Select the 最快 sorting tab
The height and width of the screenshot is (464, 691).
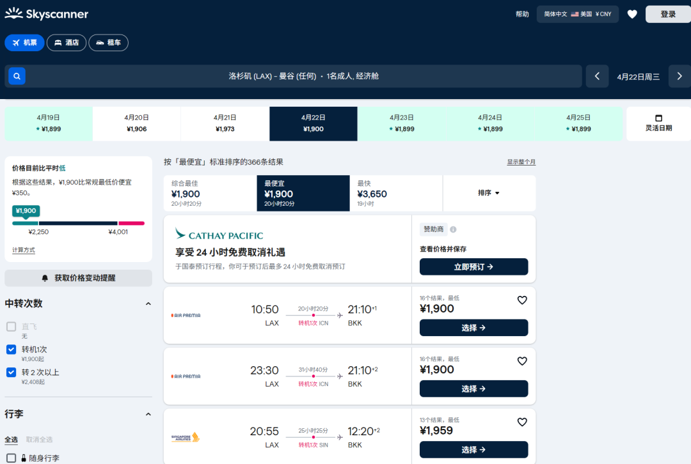[x=396, y=193]
